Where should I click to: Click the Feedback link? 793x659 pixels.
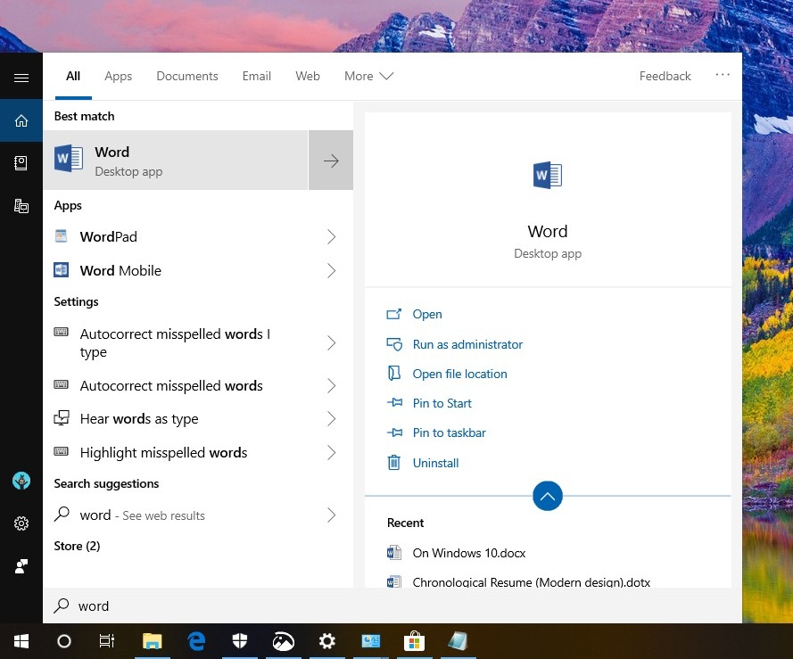[665, 76]
